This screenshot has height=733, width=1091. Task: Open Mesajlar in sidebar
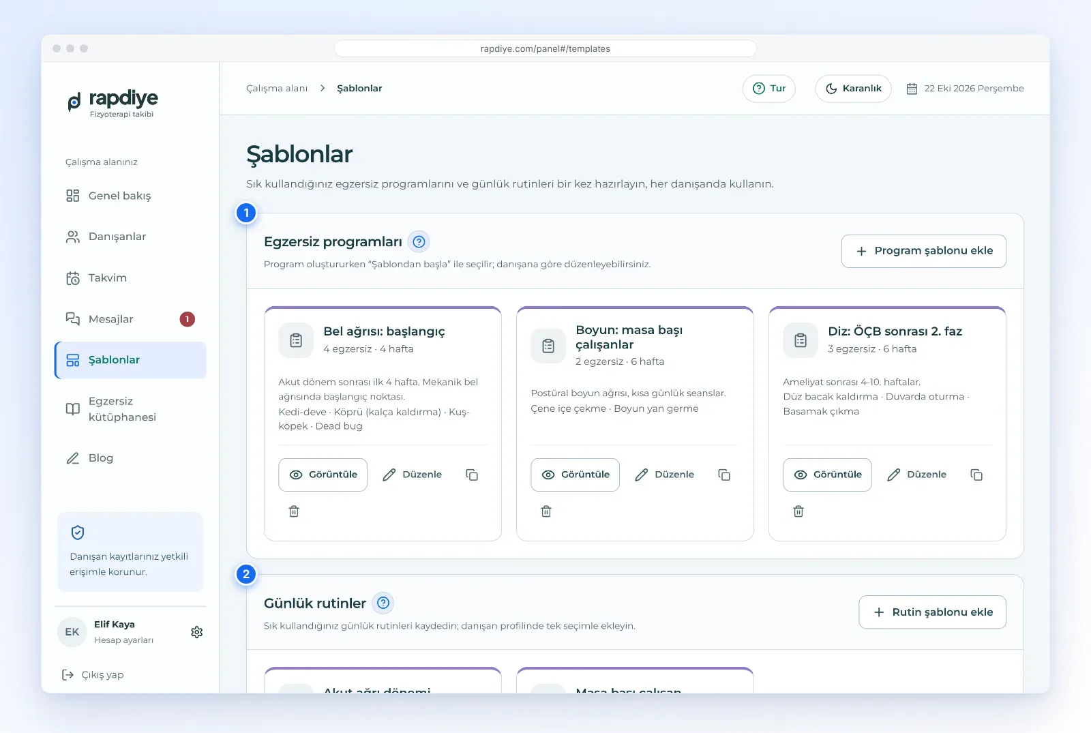click(x=130, y=319)
